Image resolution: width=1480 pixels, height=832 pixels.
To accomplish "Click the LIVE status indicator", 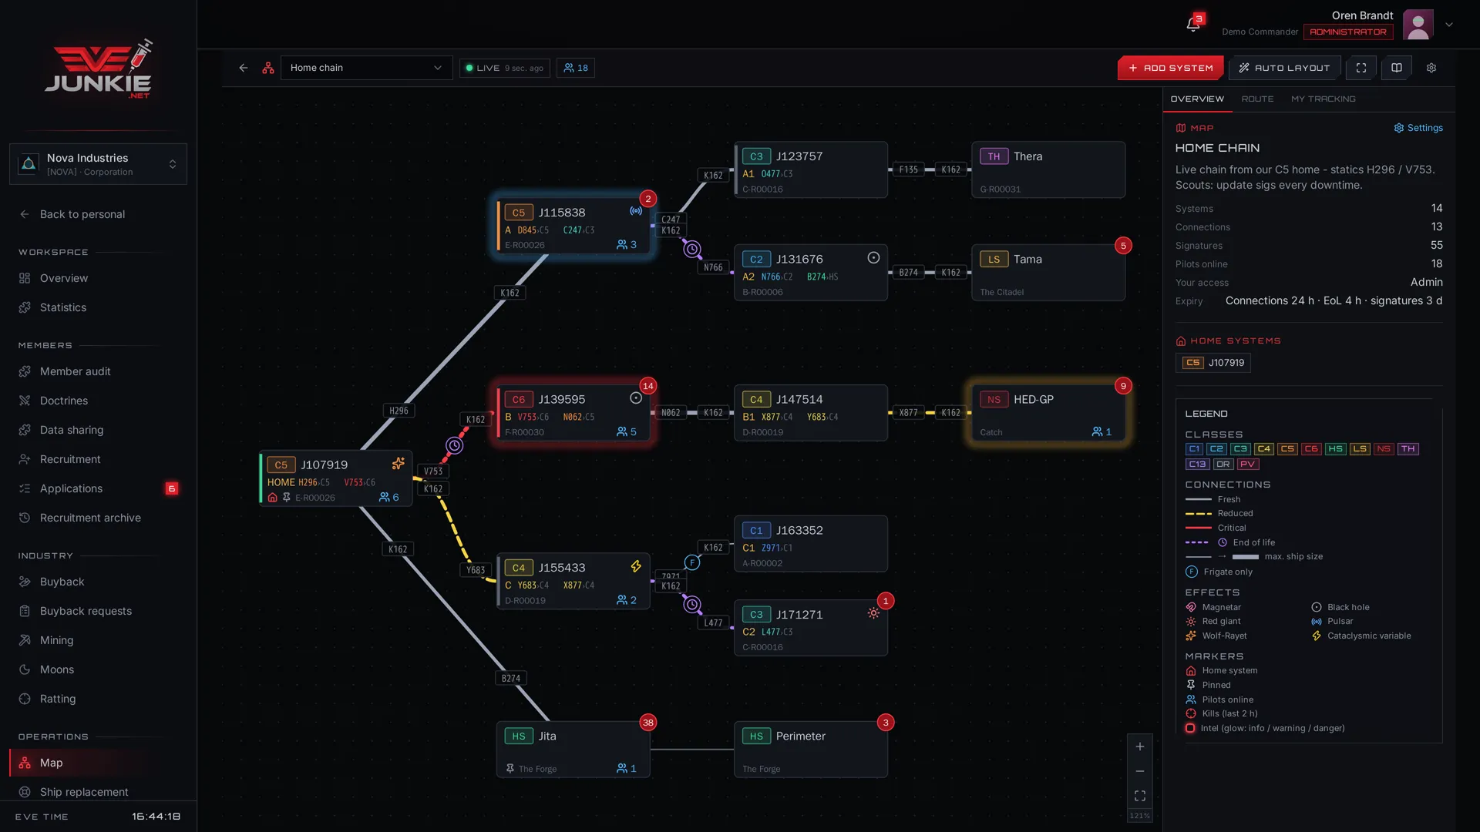I will (x=505, y=68).
